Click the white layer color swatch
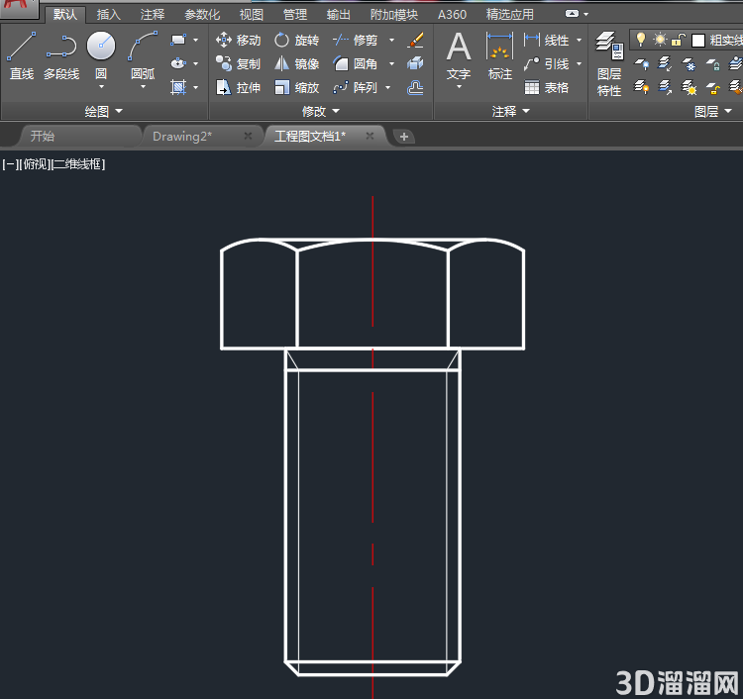 pyautogui.click(x=698, y=41)
